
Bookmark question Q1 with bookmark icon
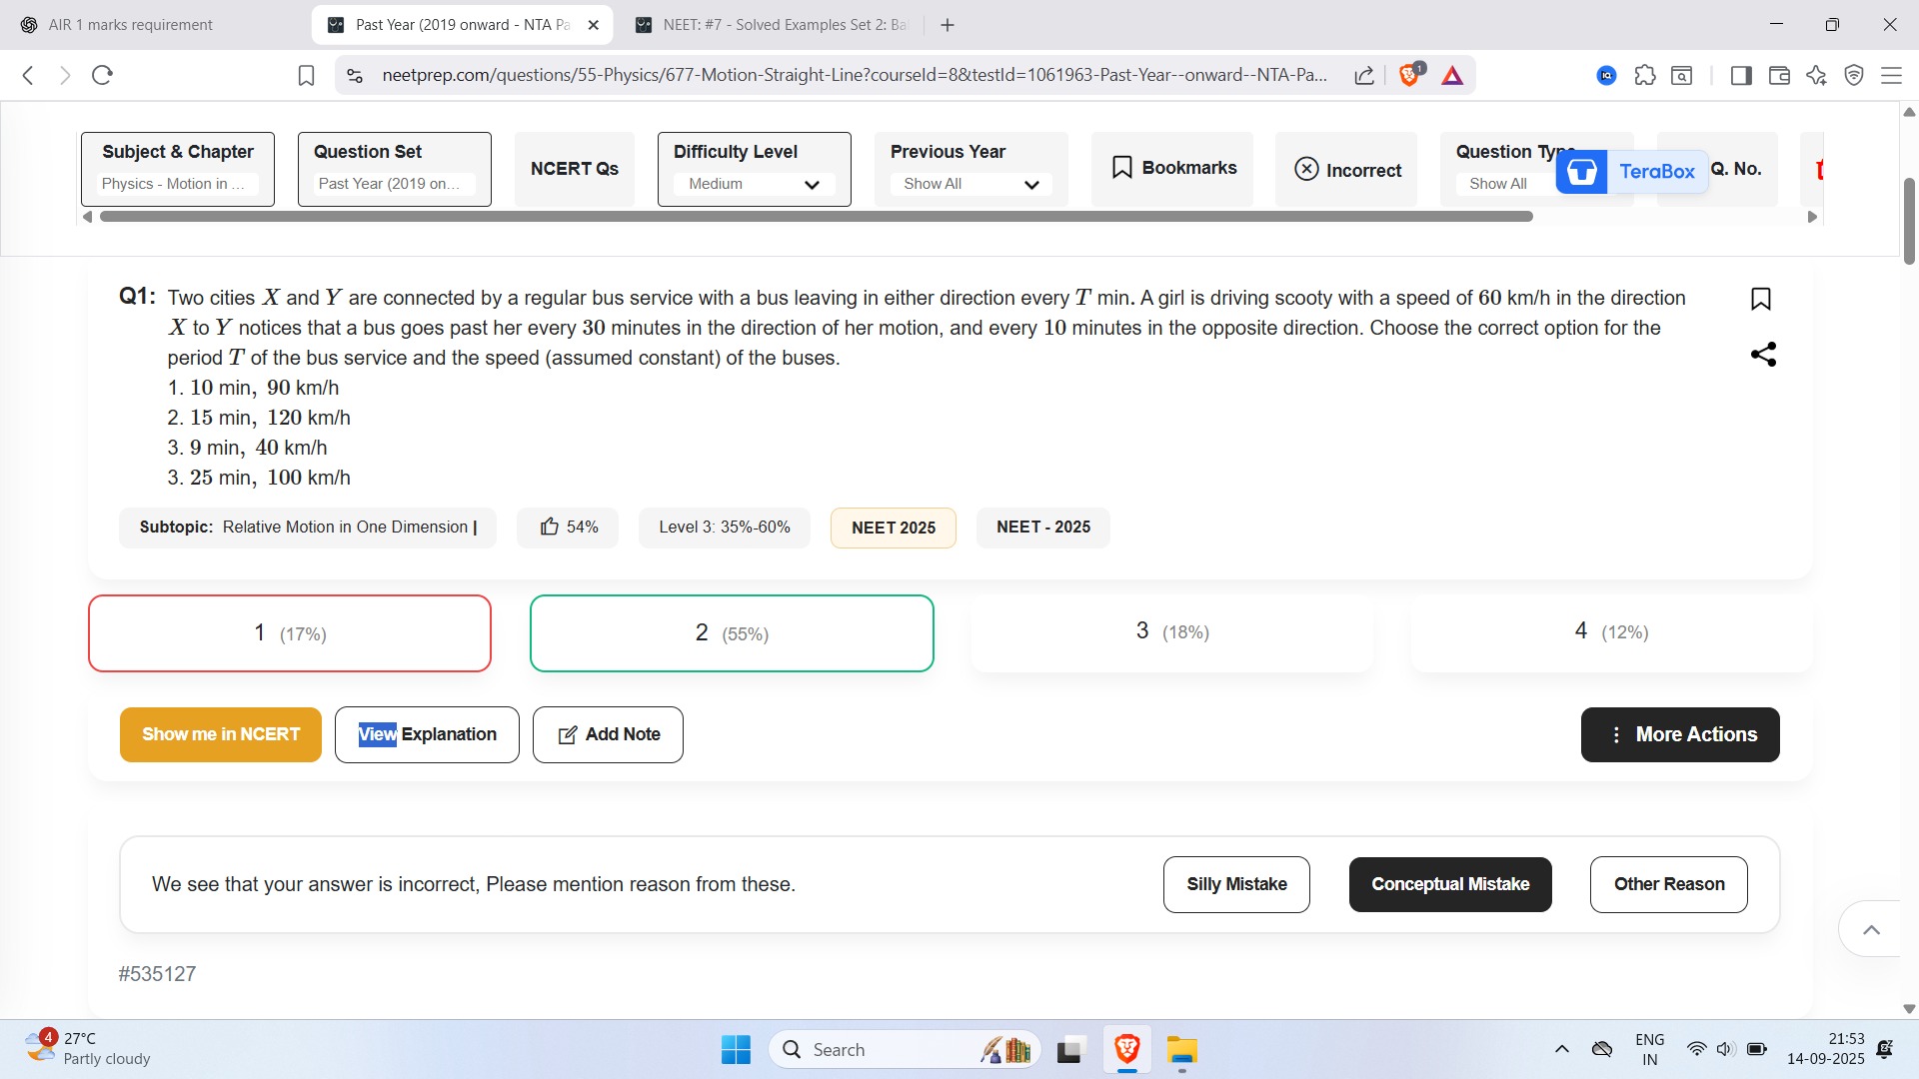tap(1761, 299)
